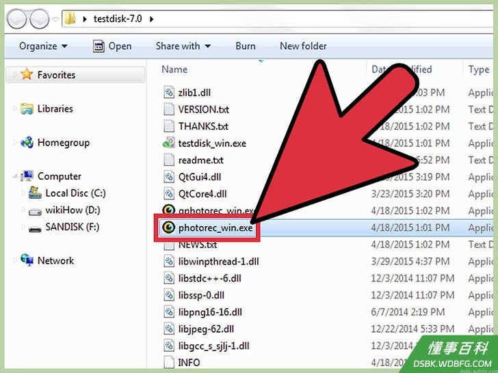Click the Burn toolbar button

(245, 46)
